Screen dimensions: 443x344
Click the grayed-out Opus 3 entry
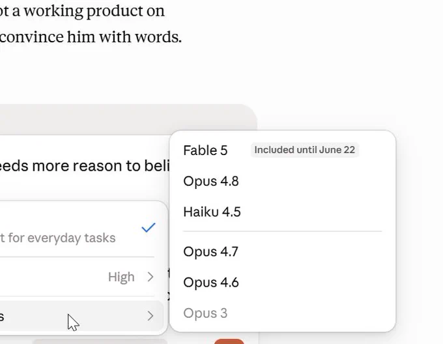205,313
